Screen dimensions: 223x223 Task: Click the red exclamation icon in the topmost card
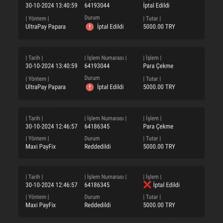coord(90,27)
